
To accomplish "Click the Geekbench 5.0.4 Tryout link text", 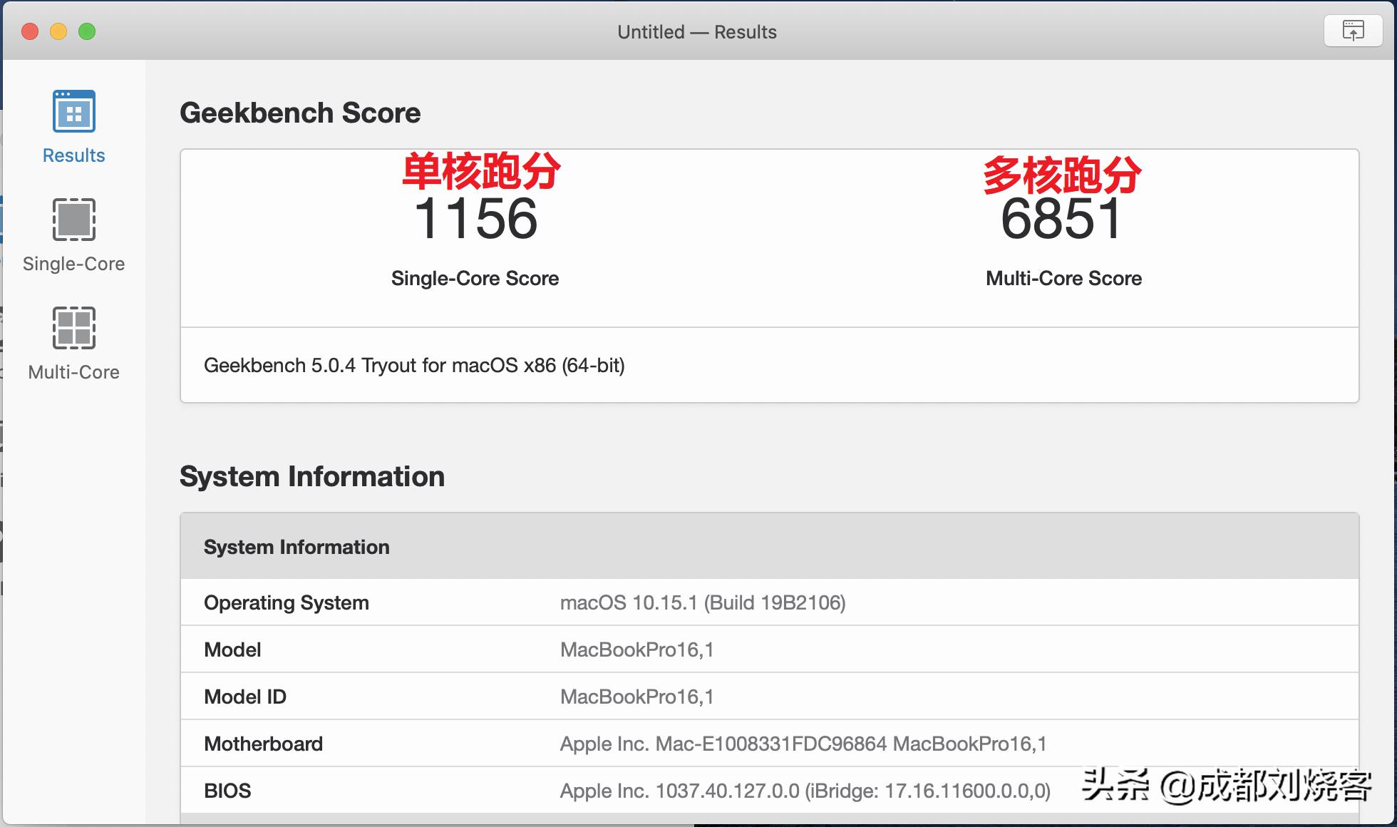I will coord(413,366).
